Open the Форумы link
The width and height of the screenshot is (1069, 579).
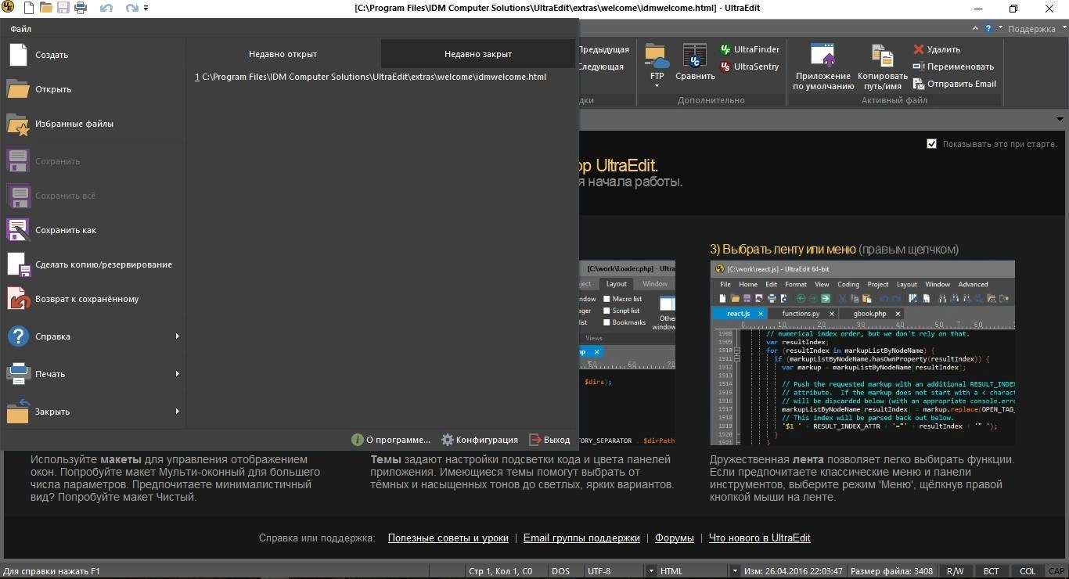pos(675,538)
